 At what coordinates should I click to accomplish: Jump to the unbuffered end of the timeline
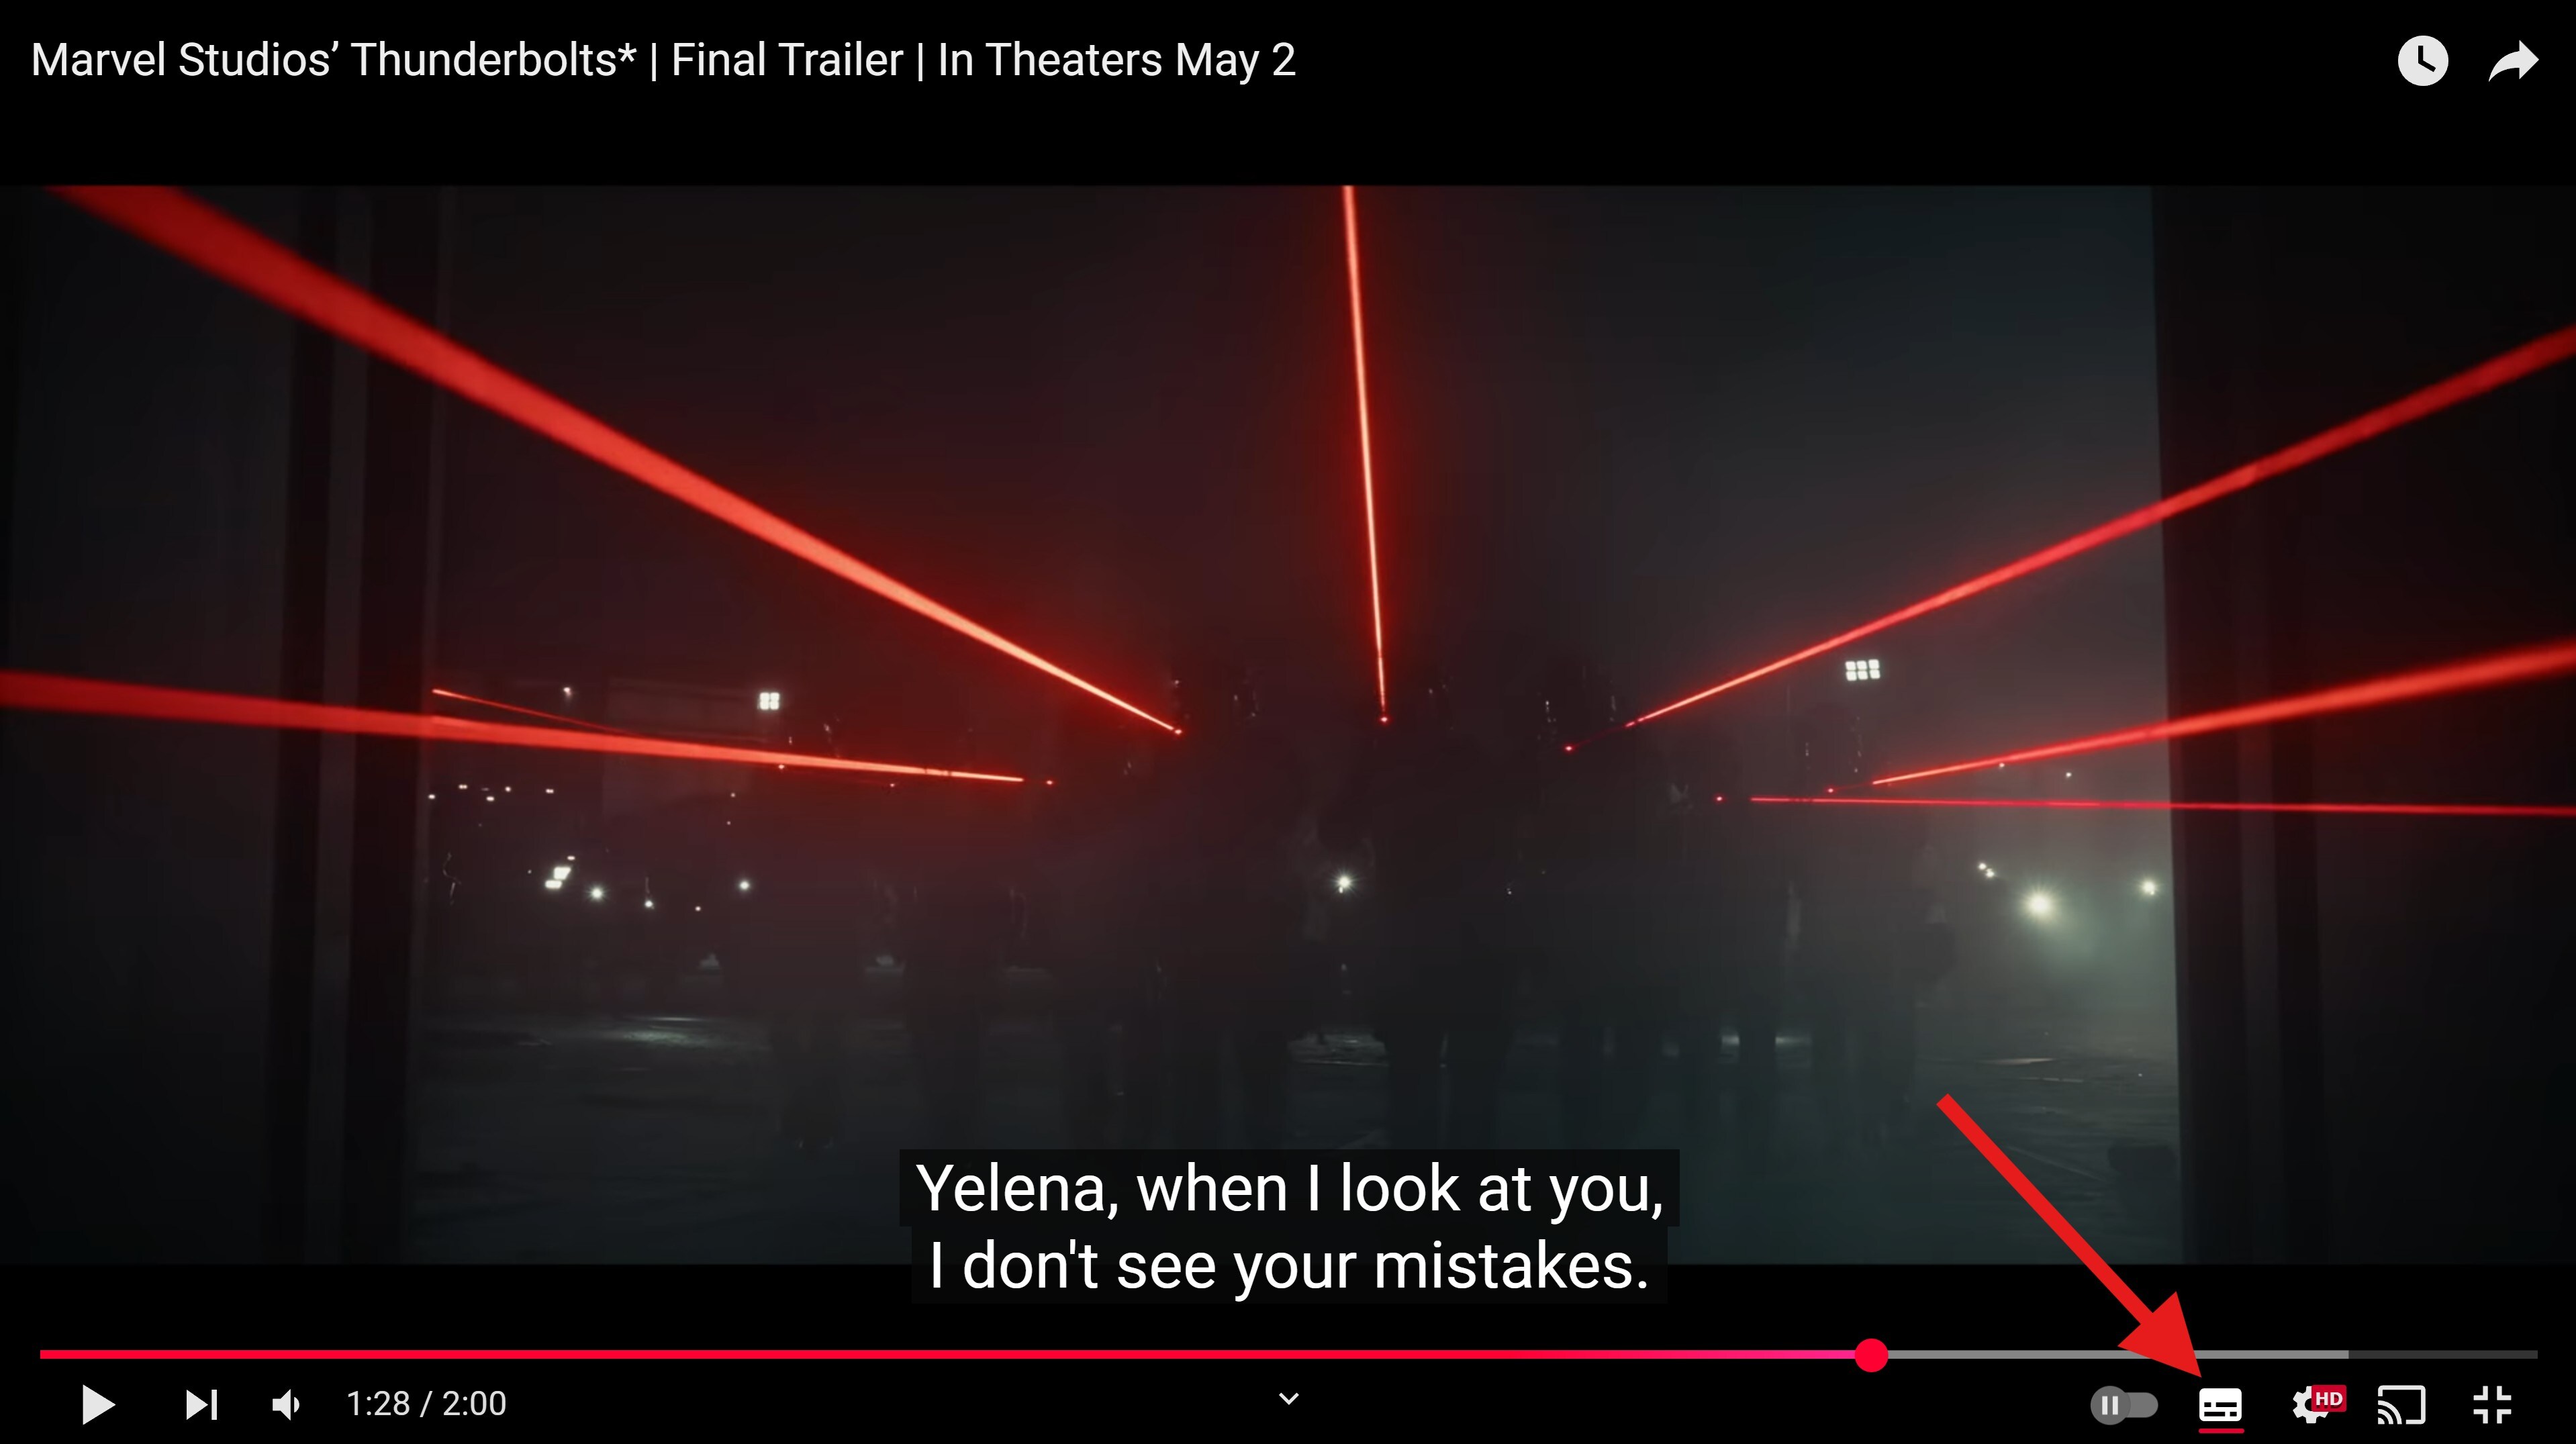(2443, 1355)
